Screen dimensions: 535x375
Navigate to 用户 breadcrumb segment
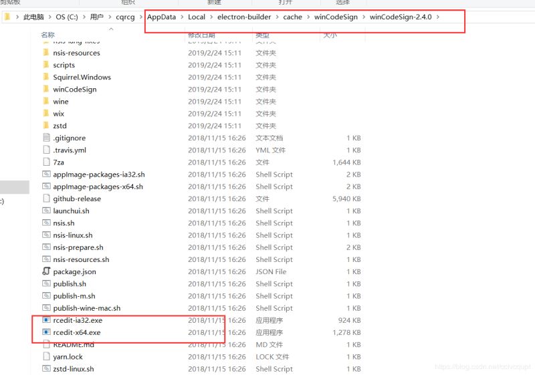[96, 17]
